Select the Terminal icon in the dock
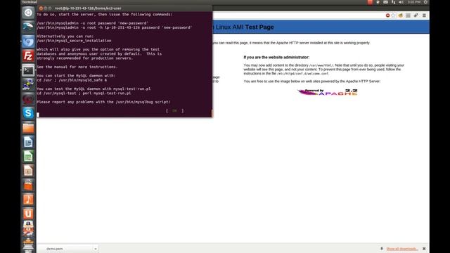This screenshot has height=253, width=450. click(28, 70)
